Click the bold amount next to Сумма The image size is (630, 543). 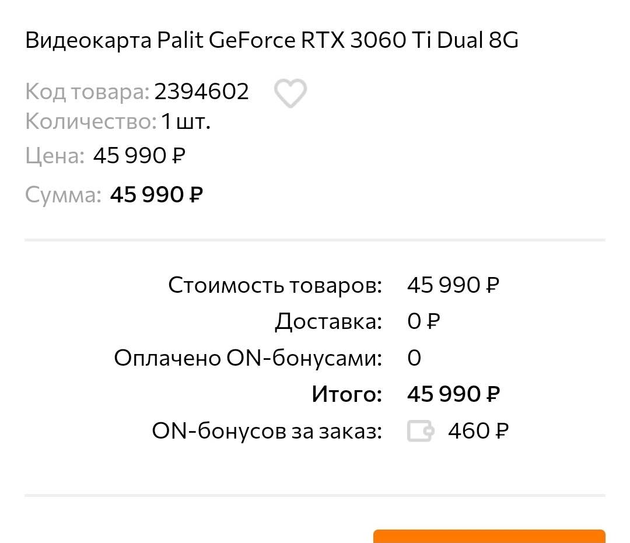click(x=156, y=195)
